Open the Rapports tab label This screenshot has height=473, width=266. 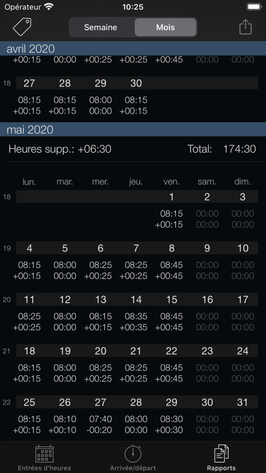[221, 468]
